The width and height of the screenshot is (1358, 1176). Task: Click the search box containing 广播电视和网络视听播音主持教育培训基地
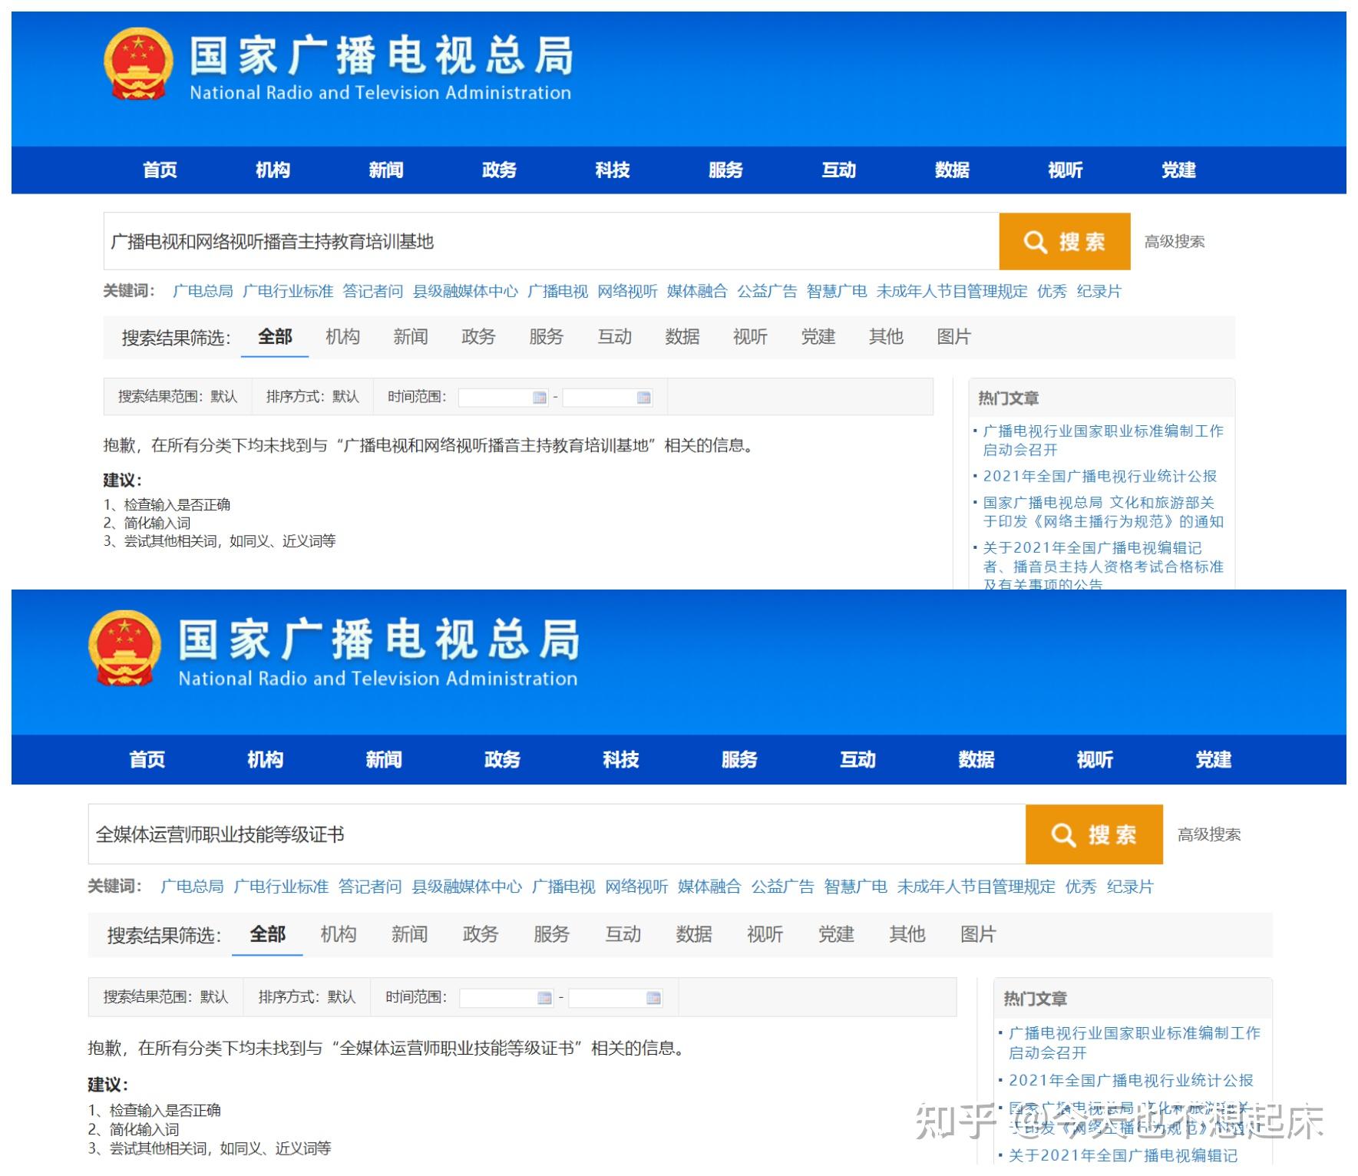551,242
